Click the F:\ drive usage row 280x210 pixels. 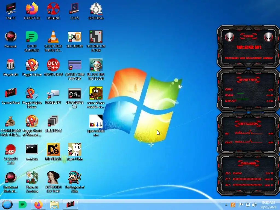[249, 179]
